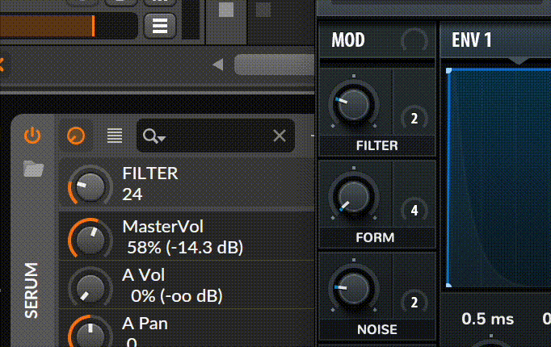Viewport: 551px width, 347px height.
Task: Clear the parameter search field
Action: pyautogui.click(x=280, y=136)
